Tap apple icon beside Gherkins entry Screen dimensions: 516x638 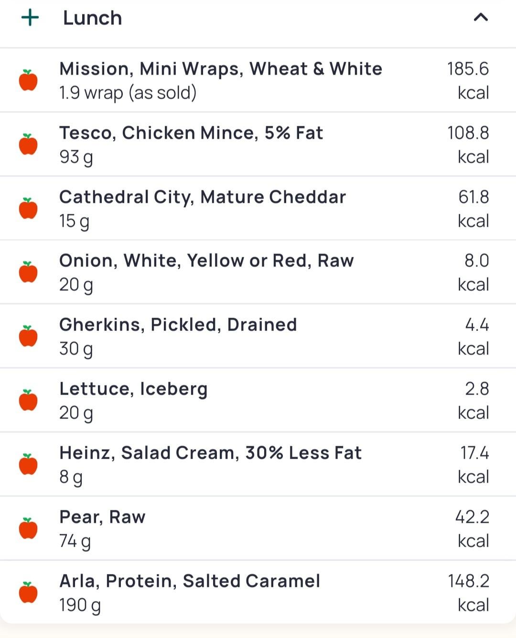[x=28, y=336]
